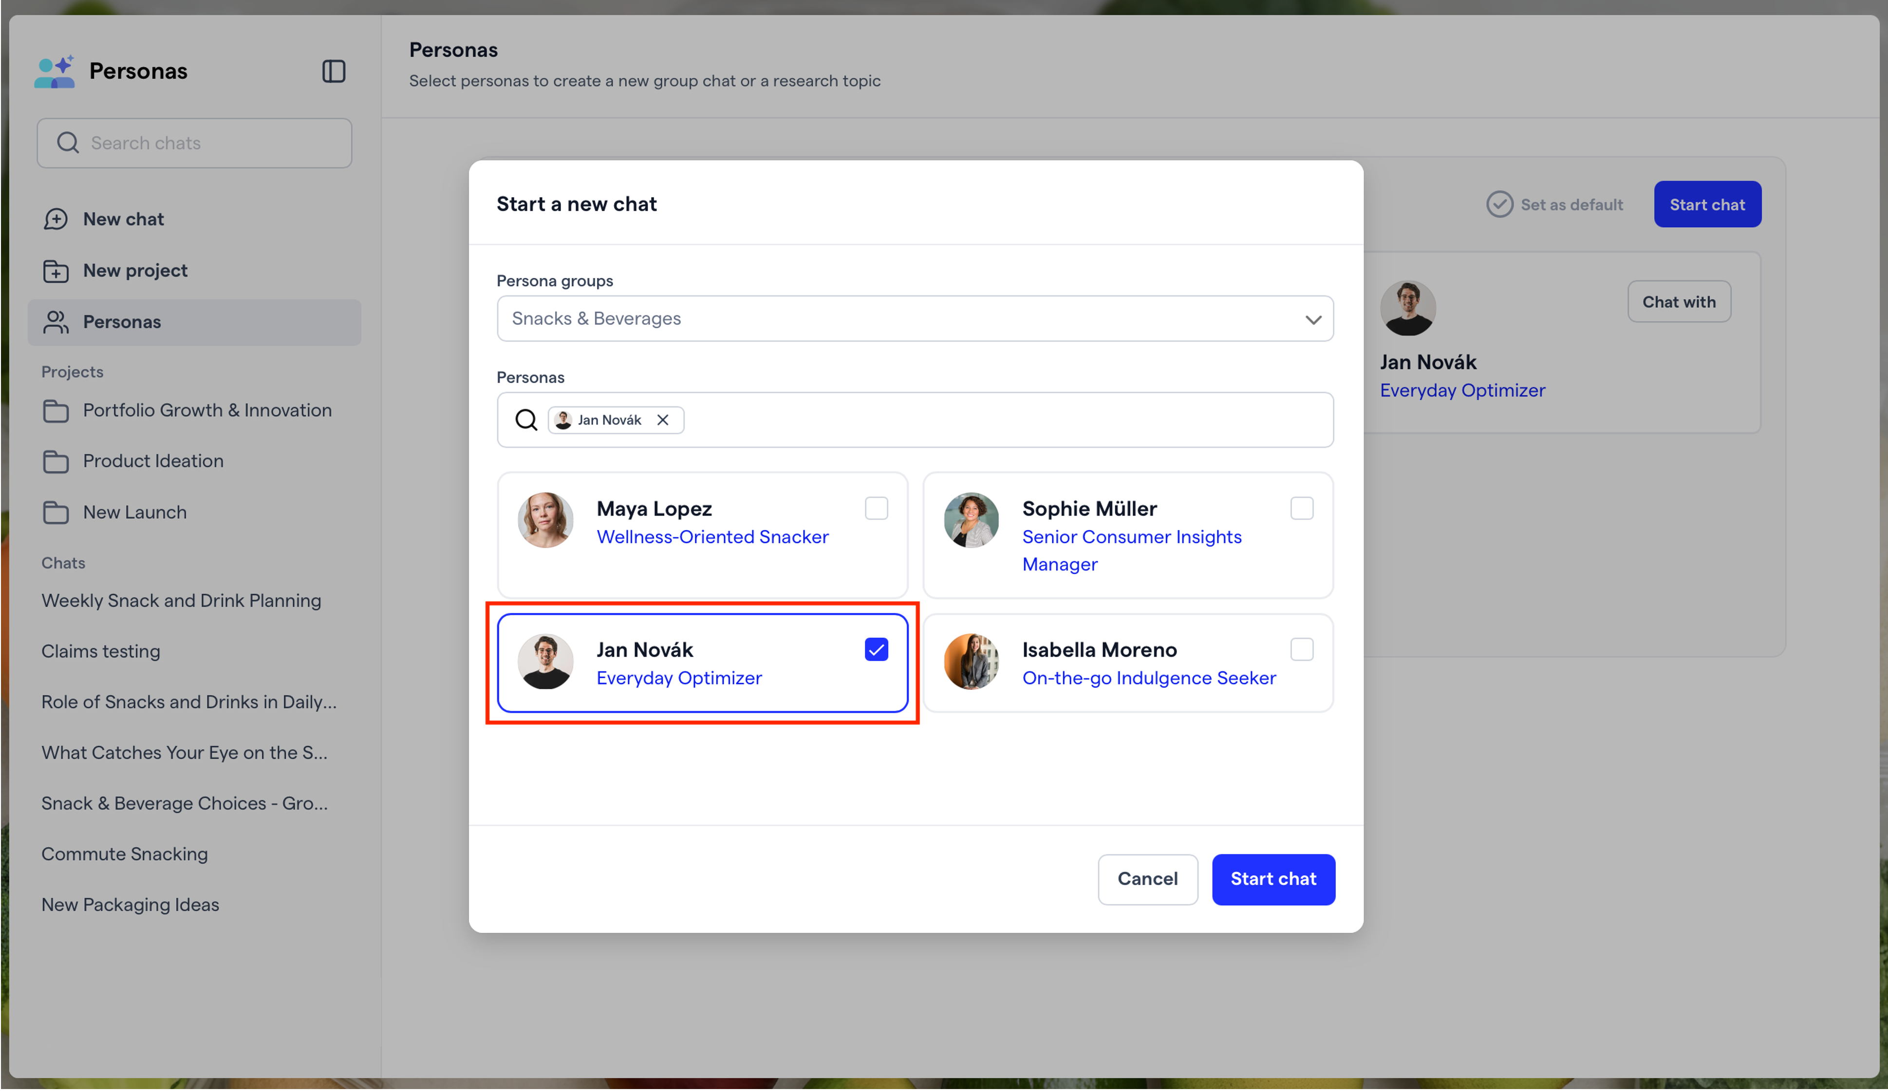
Task: Click the search magnifier in Search chats
Action: (x=67, y=143)
